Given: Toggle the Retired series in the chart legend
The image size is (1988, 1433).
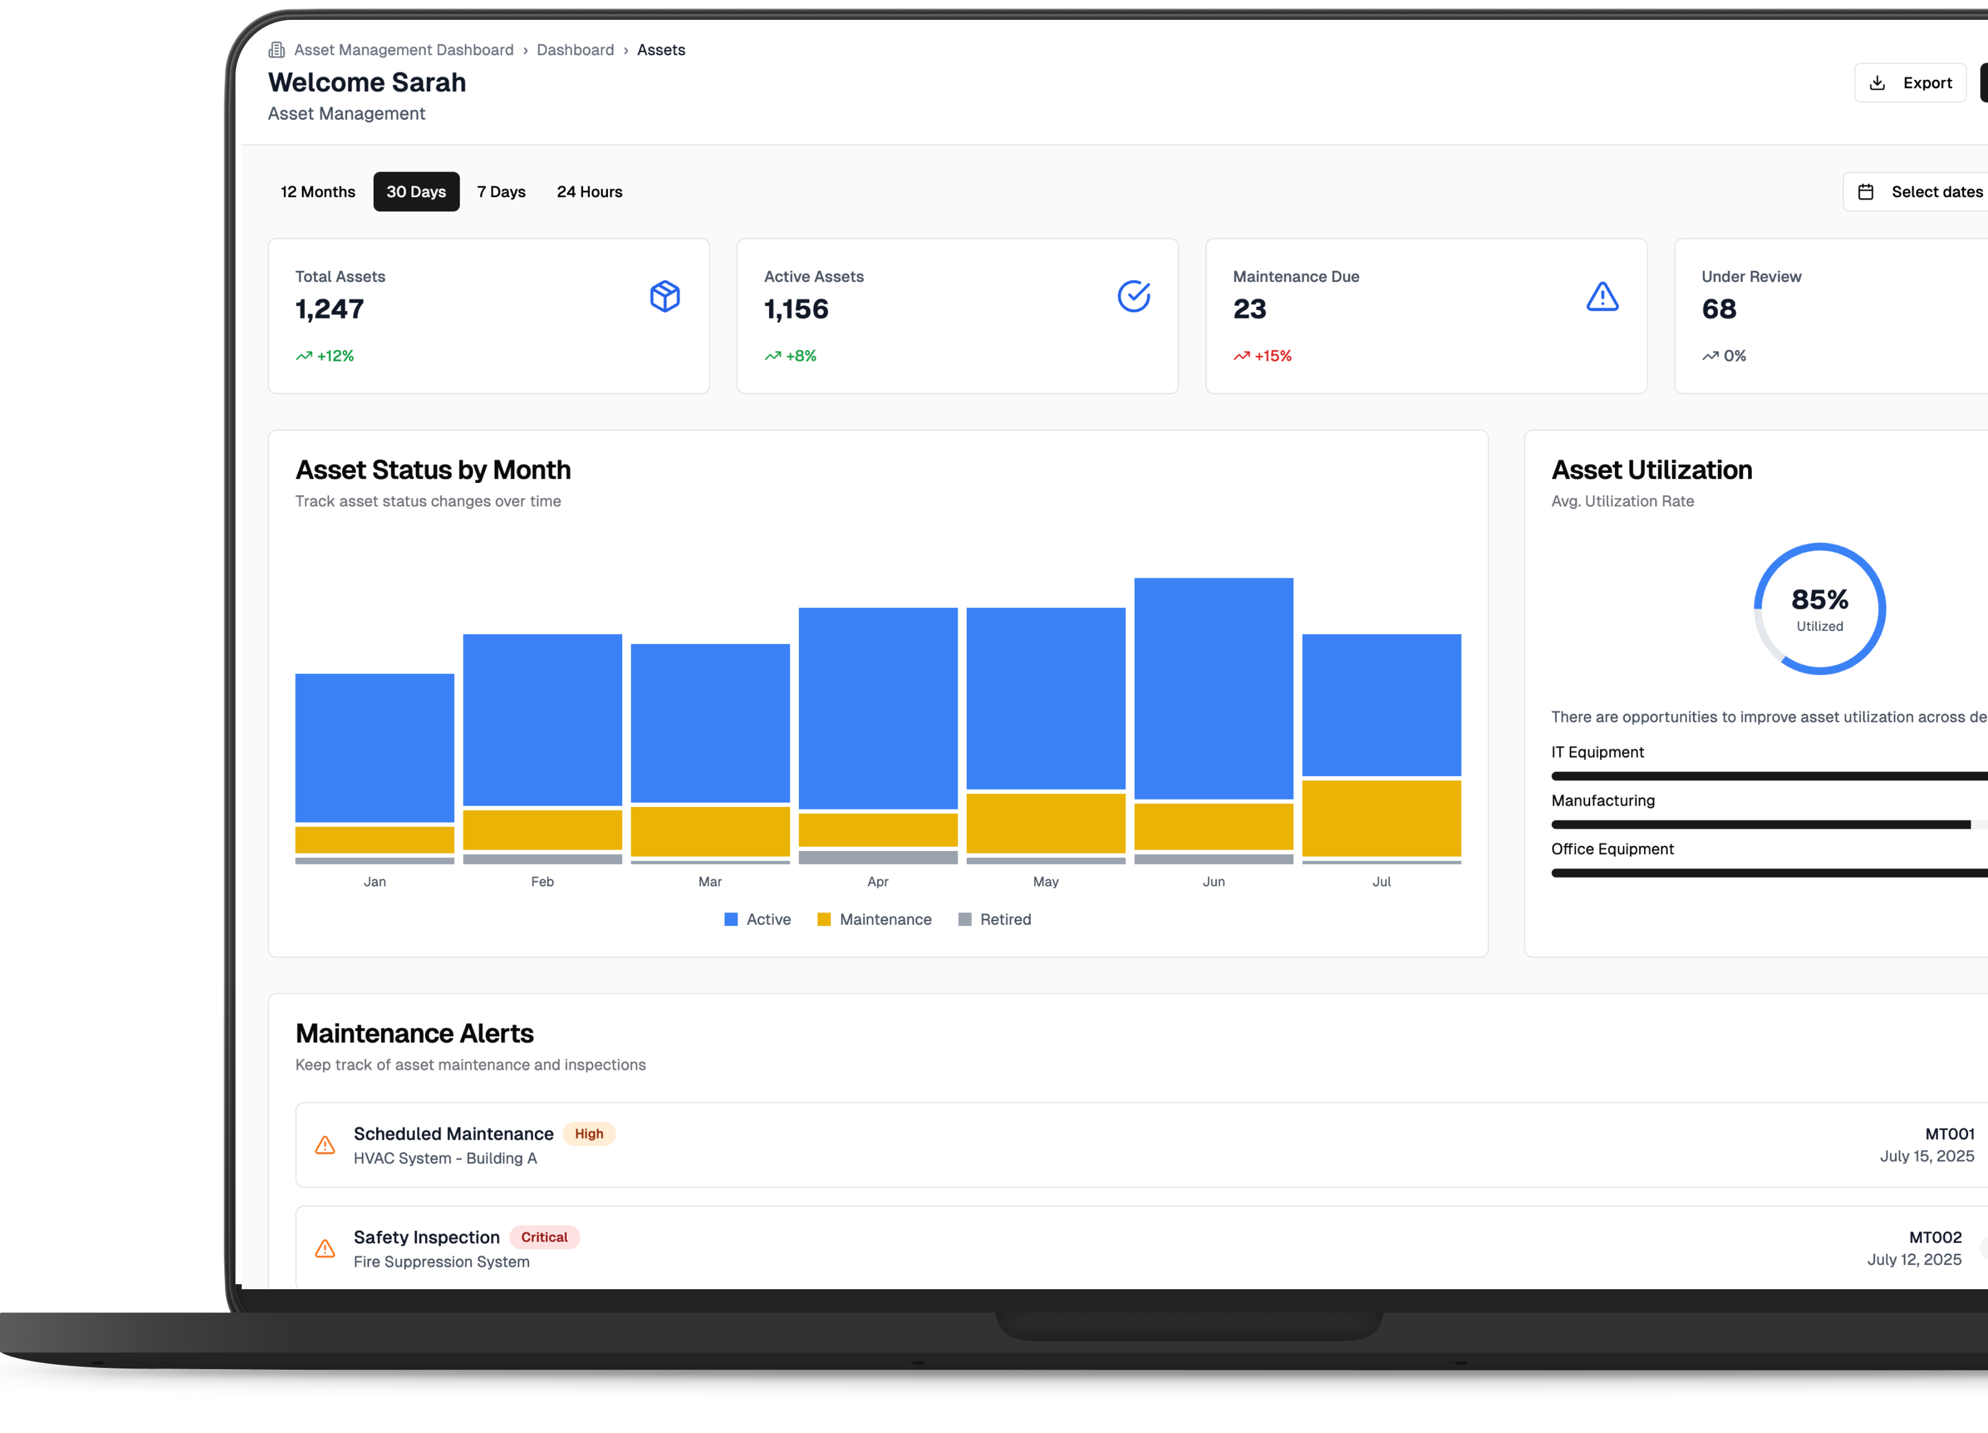Looking at the screenshot, I should 995,919.
